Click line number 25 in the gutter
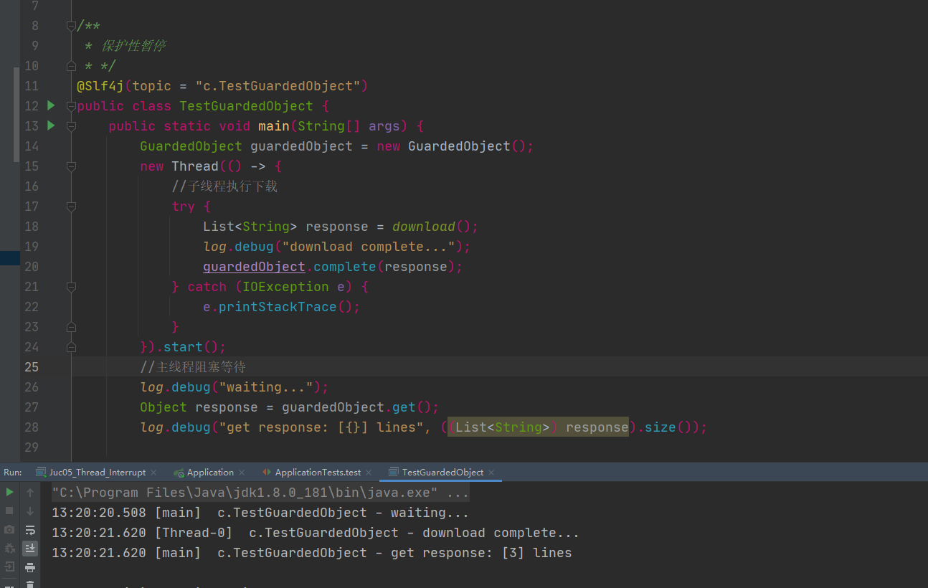 click(32, 367)
